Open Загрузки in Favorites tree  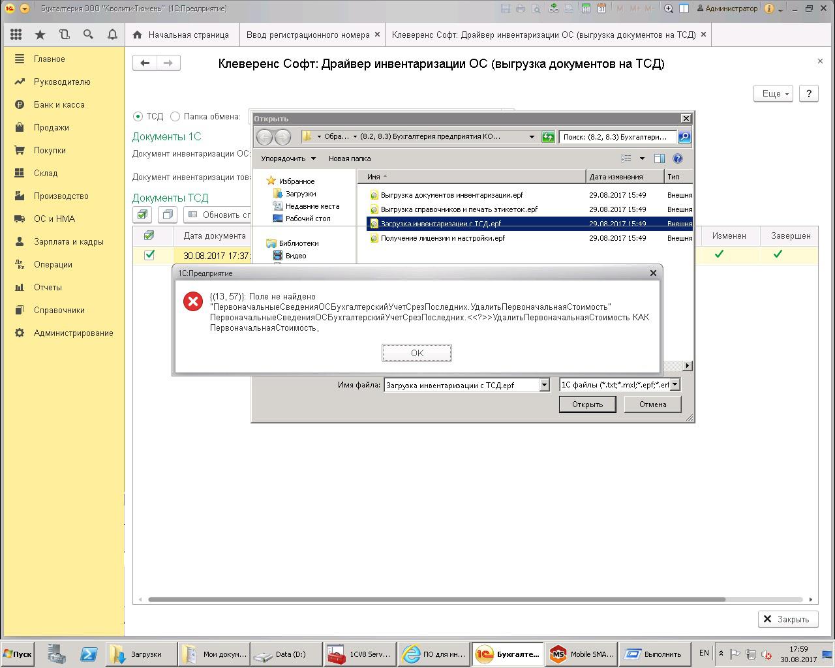pos(300,194)
